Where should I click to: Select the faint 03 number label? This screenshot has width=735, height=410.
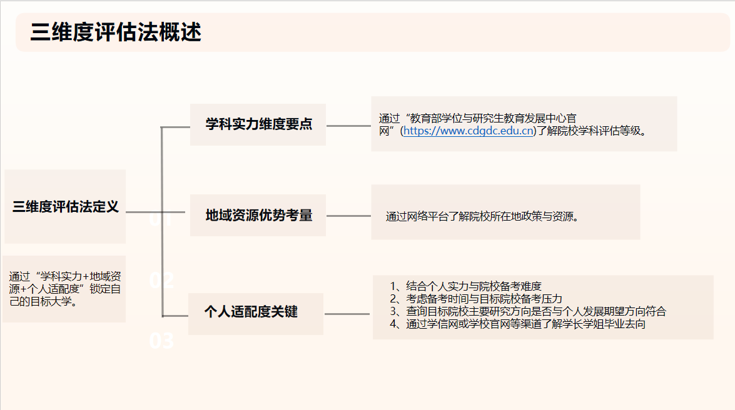tap(161, 341)
